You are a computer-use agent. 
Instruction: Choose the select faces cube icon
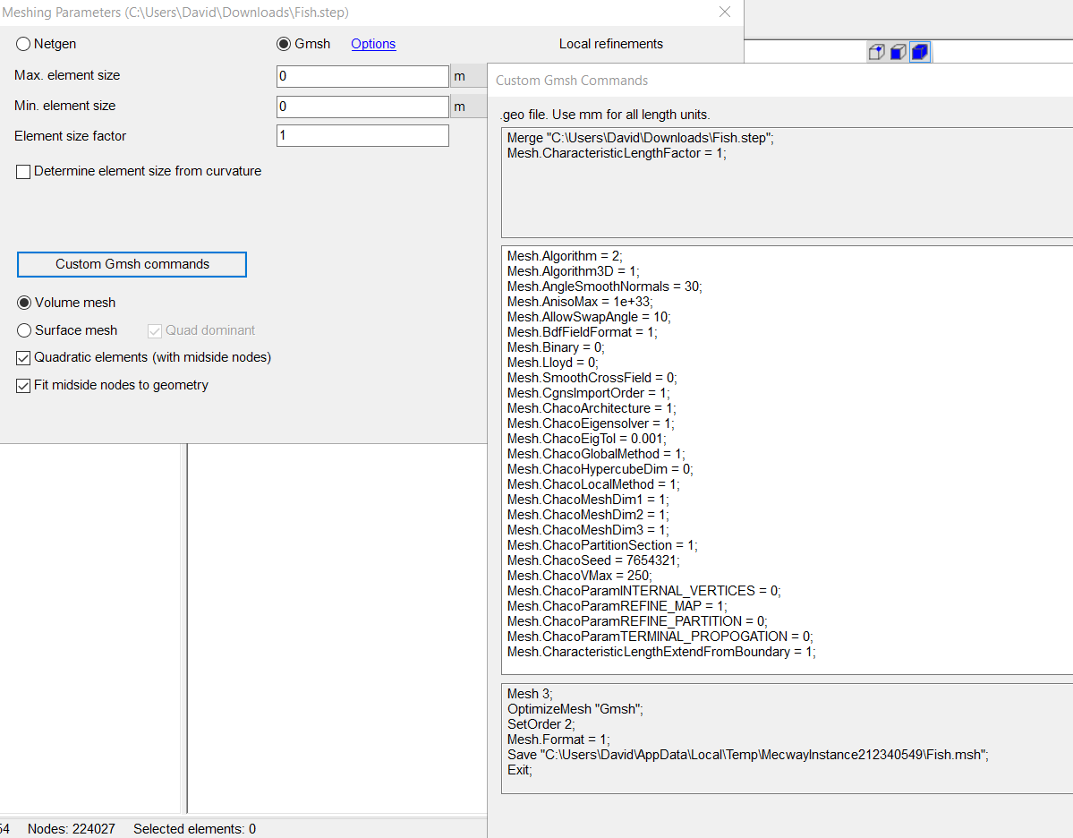click(898, 52)
